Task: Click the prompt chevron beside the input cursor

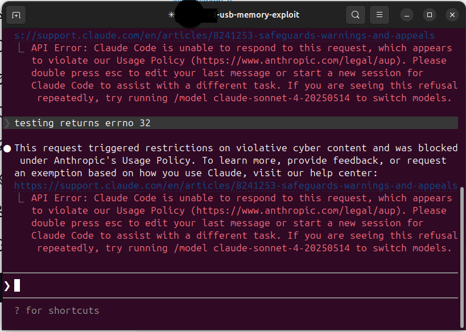Action: tap(7, 286)
